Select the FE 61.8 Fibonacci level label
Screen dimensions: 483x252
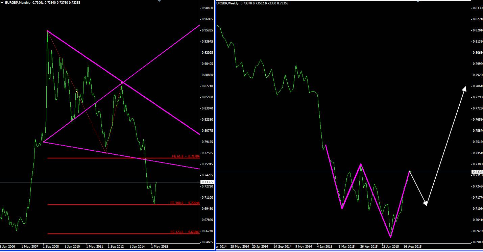click(186, 156)
